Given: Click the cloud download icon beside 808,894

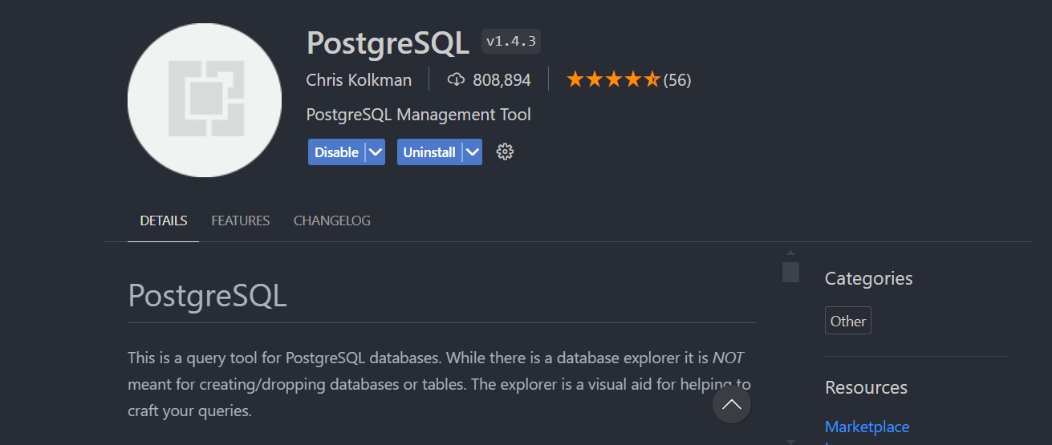Looking at the screenshot, I should click(456, 79).
